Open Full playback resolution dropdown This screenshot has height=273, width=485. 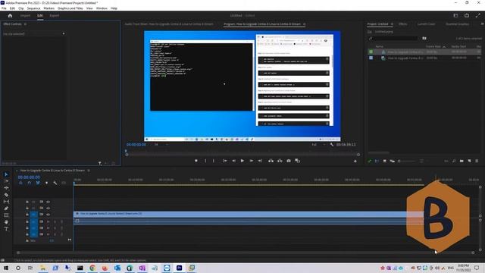pos(318,145)
